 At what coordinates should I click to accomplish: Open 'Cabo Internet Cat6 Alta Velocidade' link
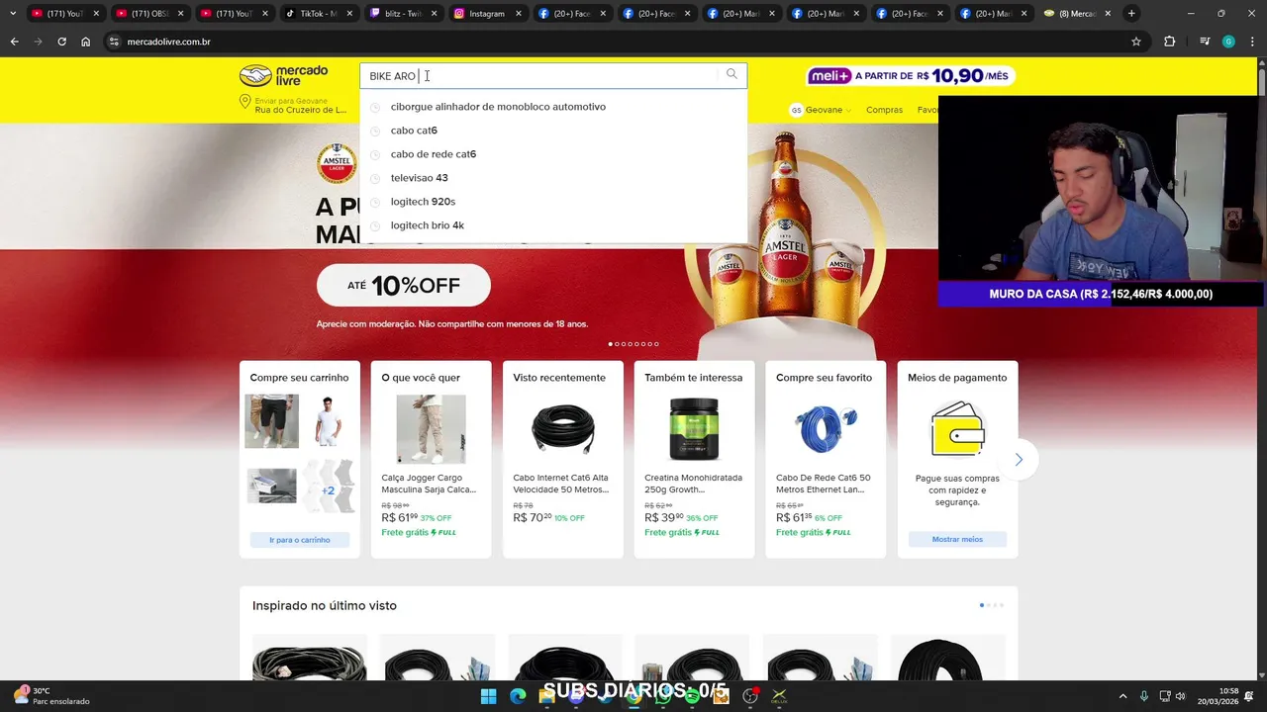[x=561, y=484]
